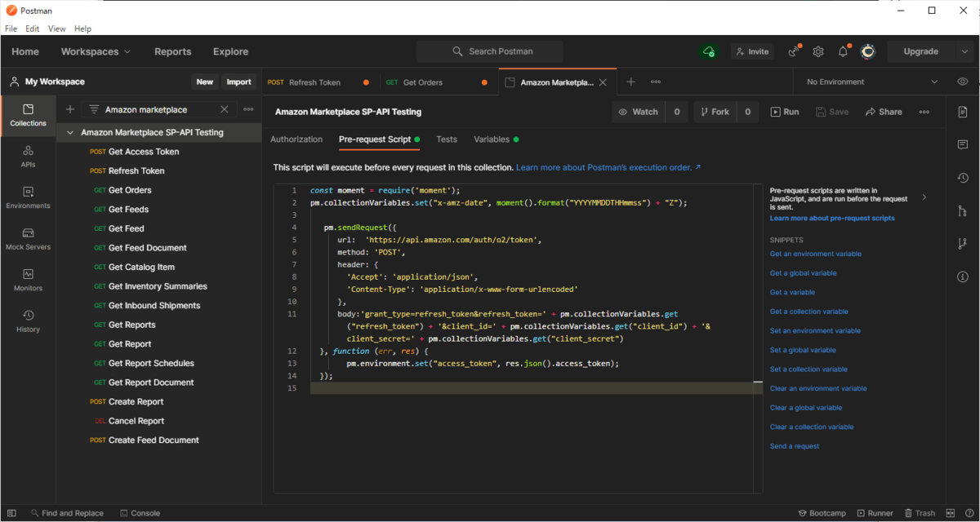Select the Get Inventory Summaries request
980x522 pixels.
click(x=158, y=286)
